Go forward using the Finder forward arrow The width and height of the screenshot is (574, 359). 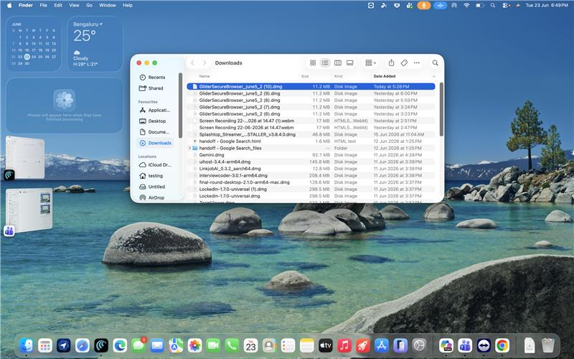204,63
